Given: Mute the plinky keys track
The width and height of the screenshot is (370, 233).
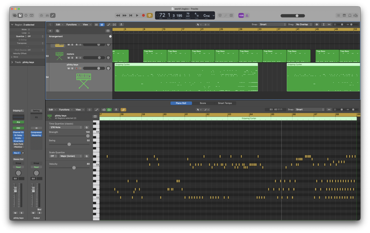Looking at the screenshot, I should 68,68.
